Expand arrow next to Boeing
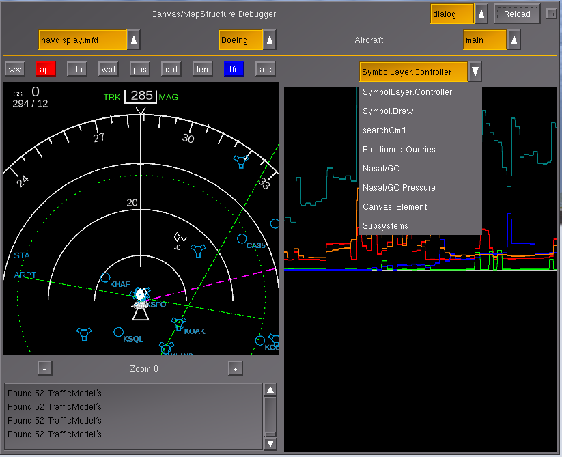The image size is (562, 457). point(270,40)
